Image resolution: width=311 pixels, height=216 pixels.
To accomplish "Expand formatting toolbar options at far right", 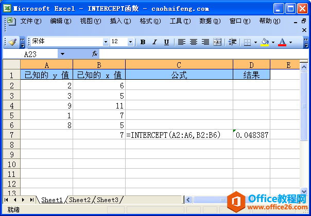I will click(x=306, y=42).
